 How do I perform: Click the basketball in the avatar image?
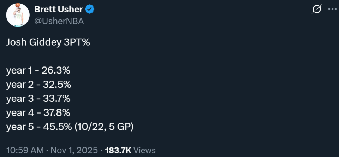pos(18,6)
